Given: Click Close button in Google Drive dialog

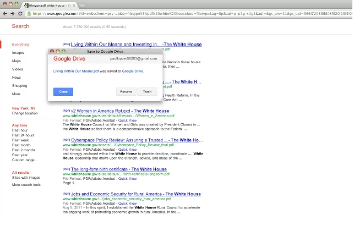Looking at the screenshot, I should point(63,91).
